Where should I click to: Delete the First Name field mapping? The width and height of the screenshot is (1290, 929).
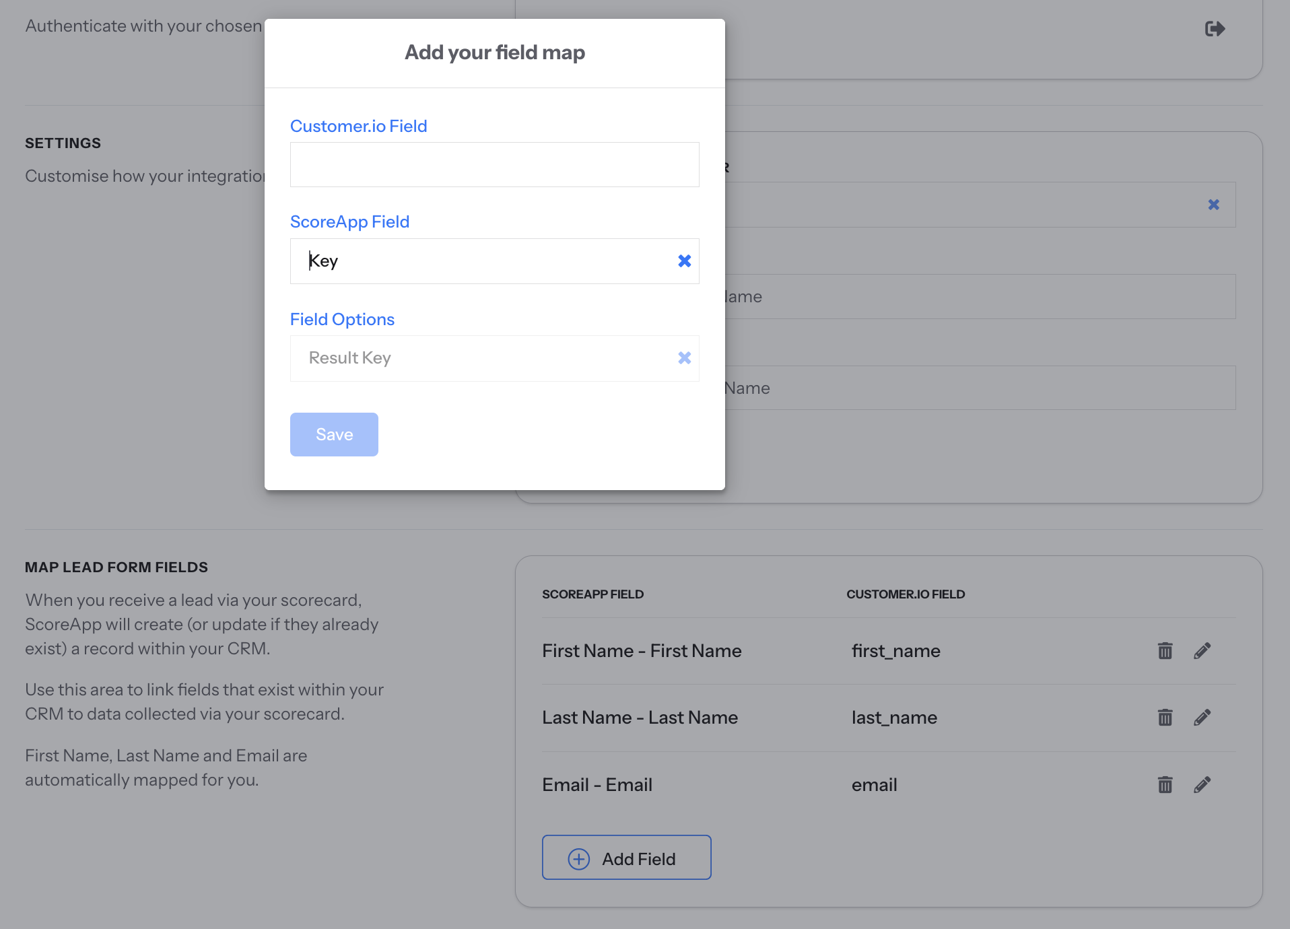[1165, 651]
